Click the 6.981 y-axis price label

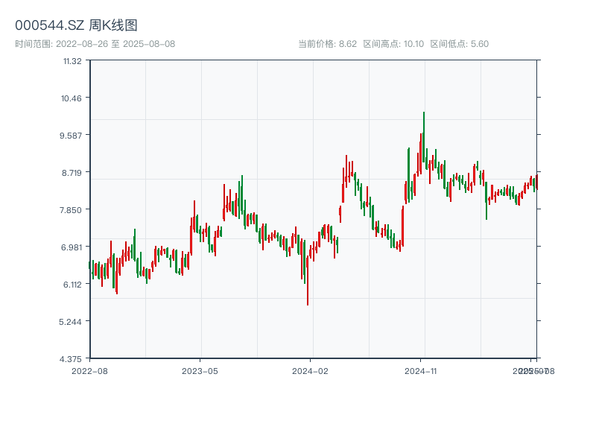click(72, 247)
